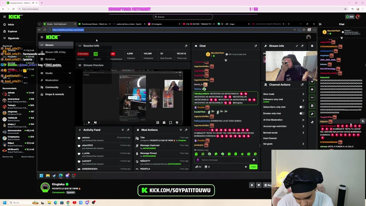Viewport: 366px width, 206px height.
Task: Pop out the Activity Feed panel
Action: tap(128, 130)
